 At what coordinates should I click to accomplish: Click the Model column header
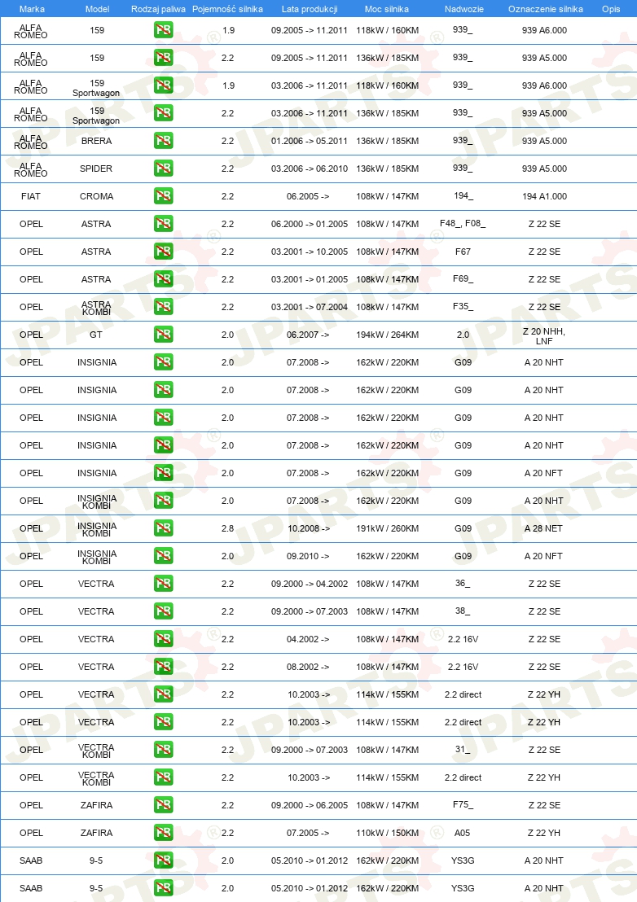pyautogui.click(x=97, y=9)
